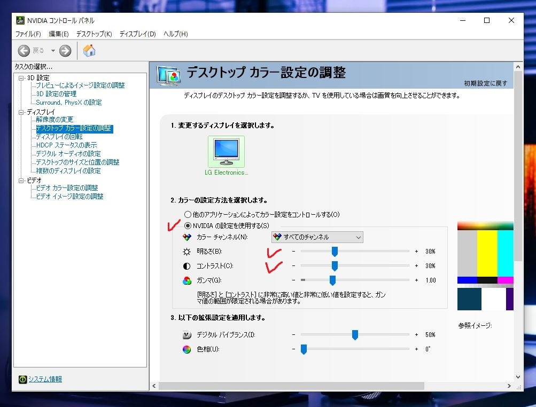Image resolution: width=536 pixels, height=407 pixels.
Task: Click the brightness (明るさ) slider handle
Action: (x=335, y=252)
